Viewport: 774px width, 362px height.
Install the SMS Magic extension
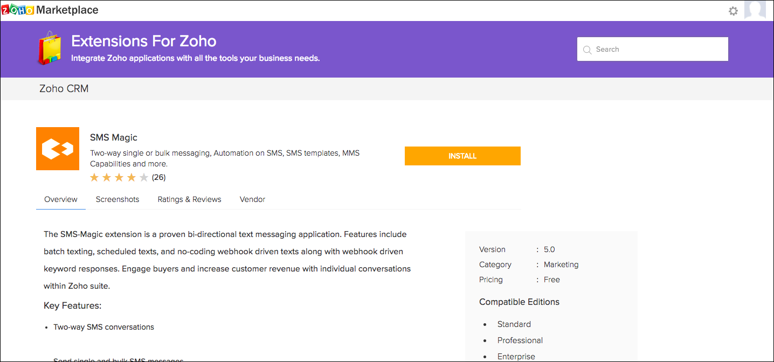462,156
